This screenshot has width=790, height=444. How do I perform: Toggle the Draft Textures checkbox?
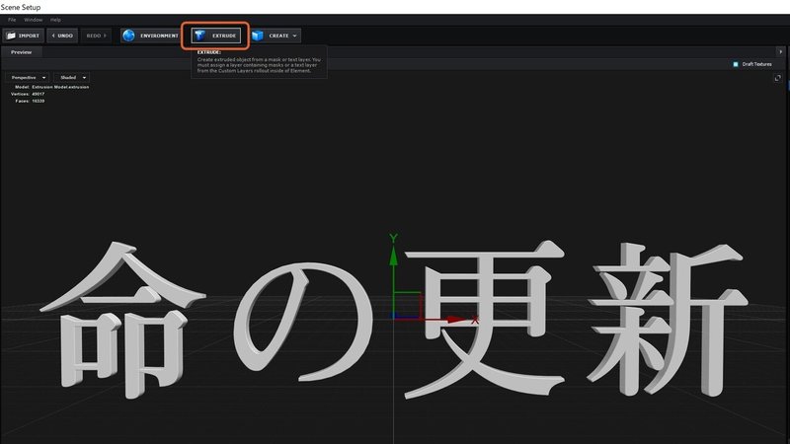[736, 64]
